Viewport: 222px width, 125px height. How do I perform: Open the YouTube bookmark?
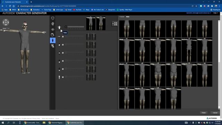[77, 10]
